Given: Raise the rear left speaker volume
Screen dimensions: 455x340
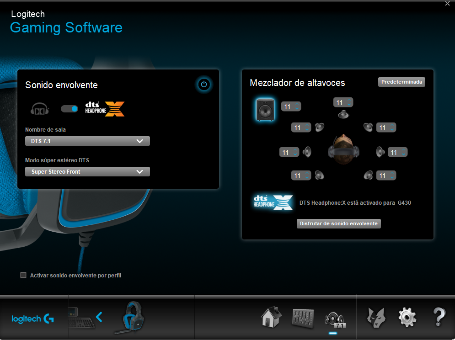Looking at the screenshot, I should point(307,173).
